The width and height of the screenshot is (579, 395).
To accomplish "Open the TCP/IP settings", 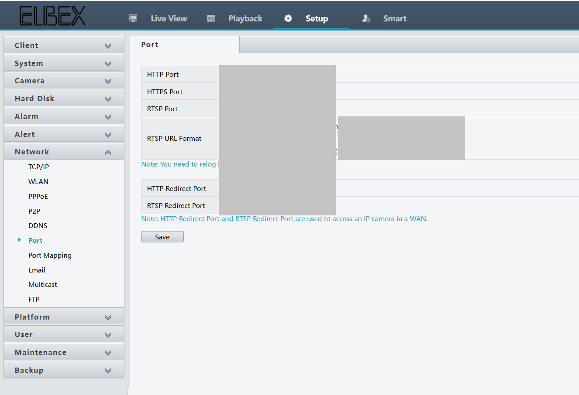I will pyautogui.click(x=38, y=167).
